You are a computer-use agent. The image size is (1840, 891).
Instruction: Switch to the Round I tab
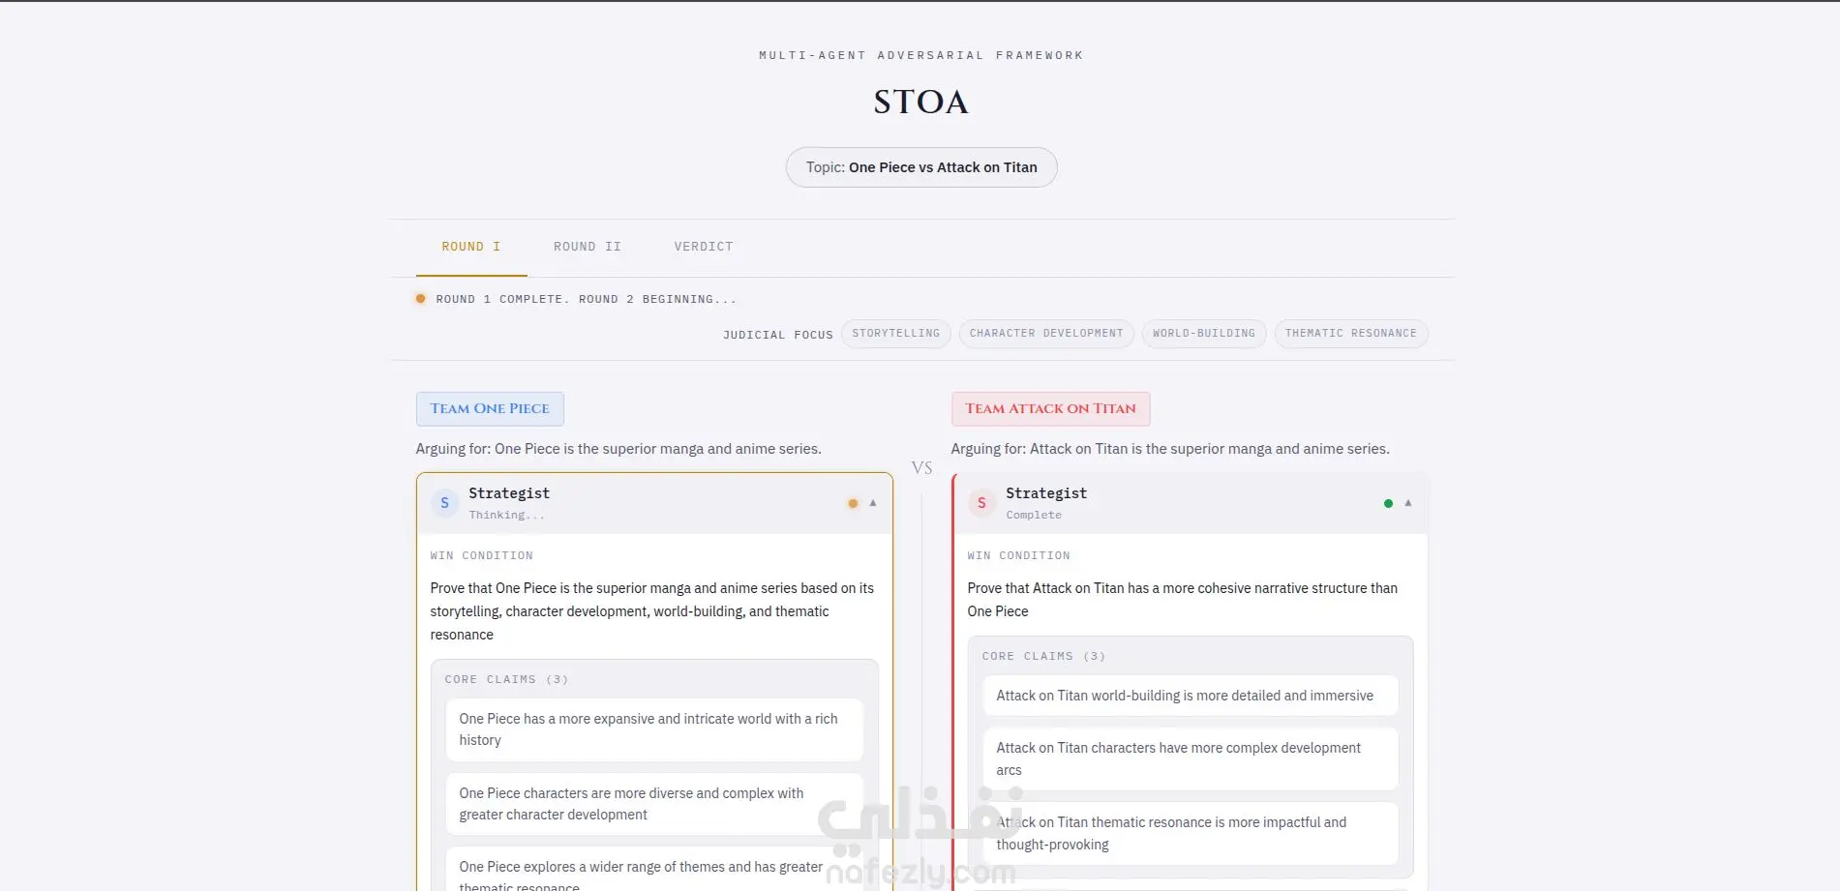(471, 248)
